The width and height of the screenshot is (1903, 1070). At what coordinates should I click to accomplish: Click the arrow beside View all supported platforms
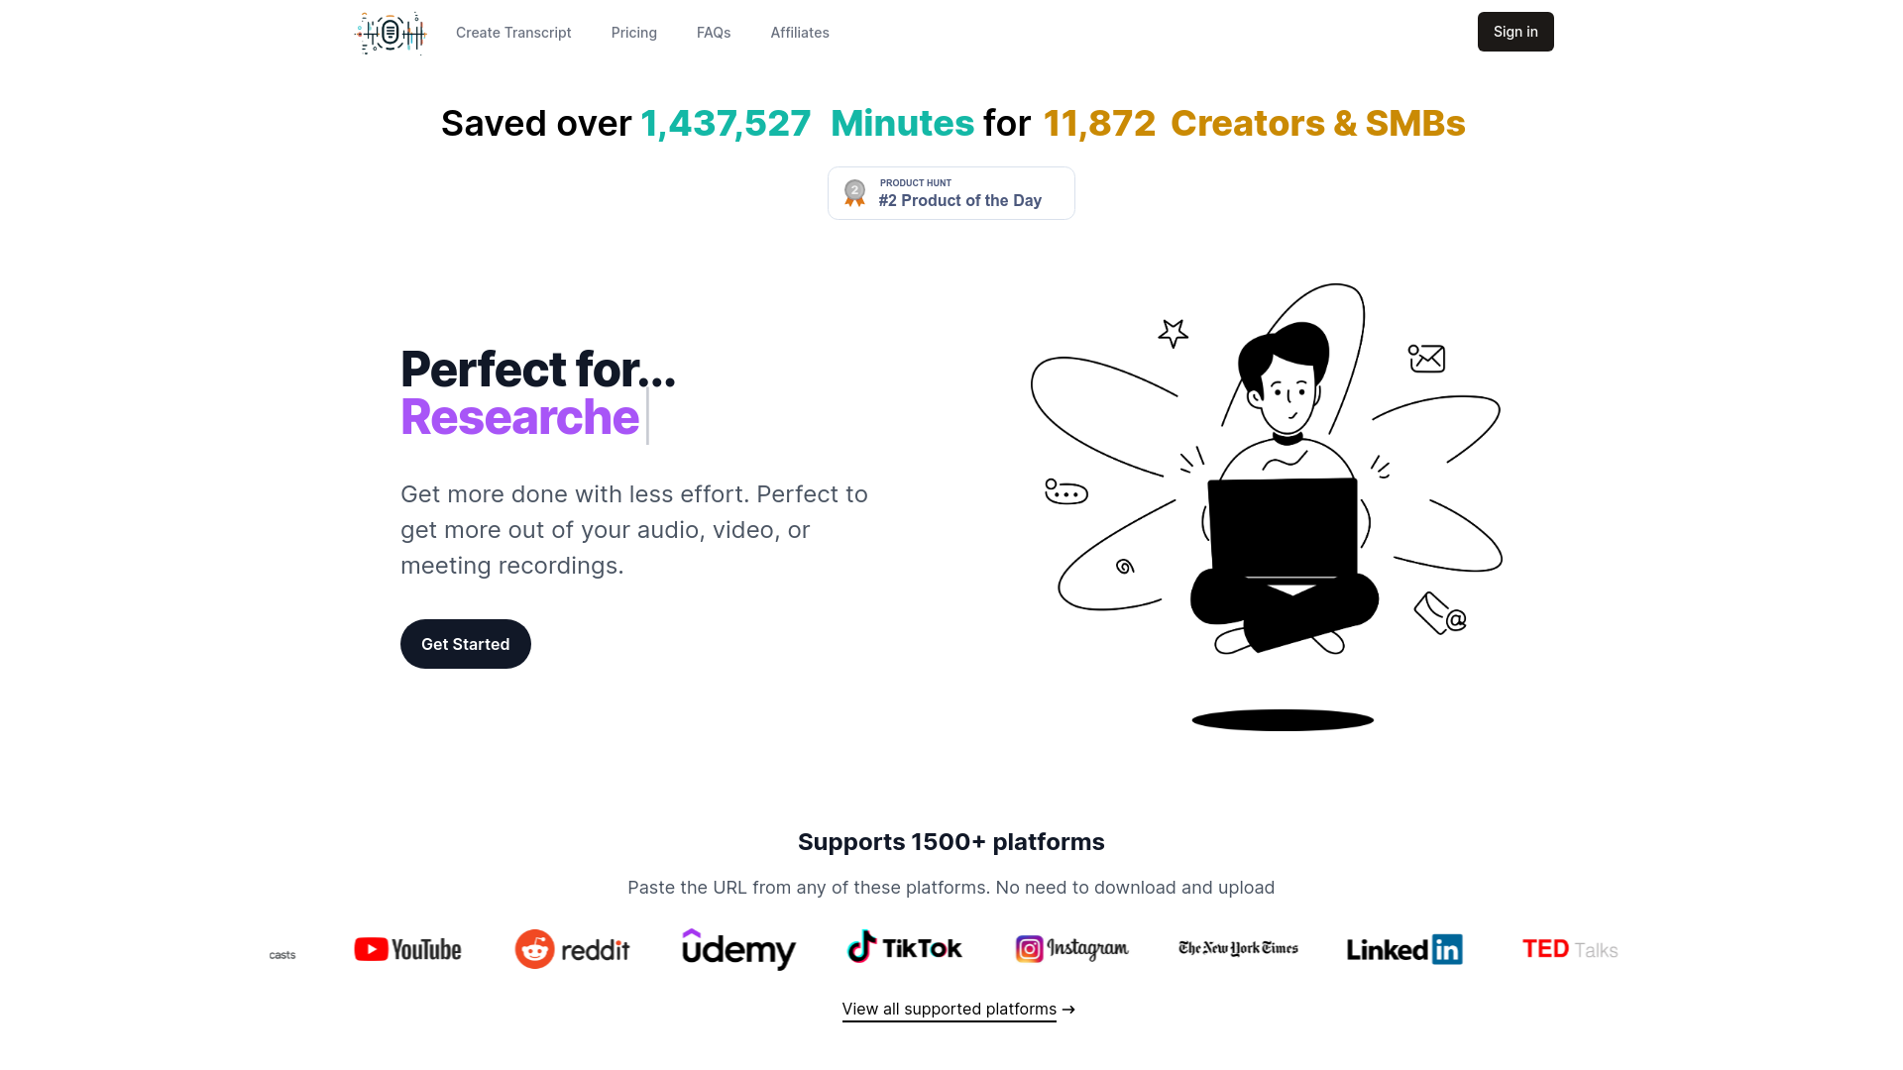1068,1010
